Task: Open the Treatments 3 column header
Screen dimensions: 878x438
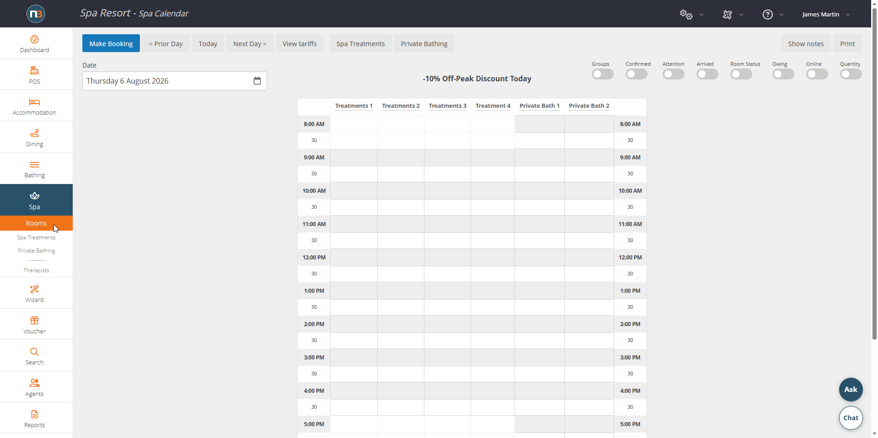Action: (x=447, y=106)
